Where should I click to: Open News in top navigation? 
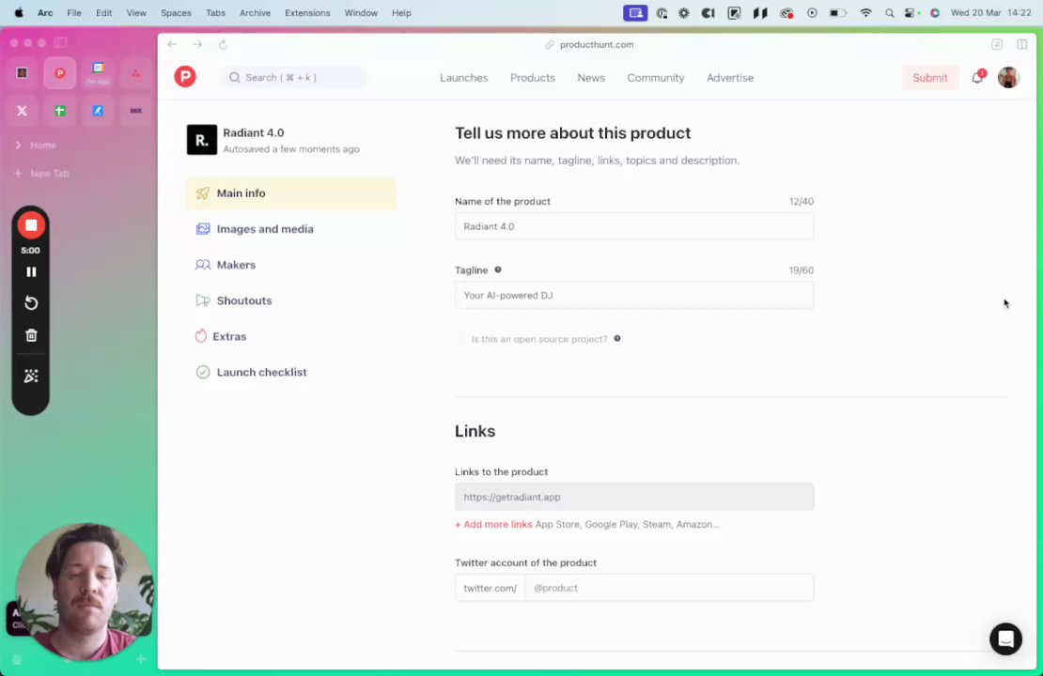click(591, 78)
